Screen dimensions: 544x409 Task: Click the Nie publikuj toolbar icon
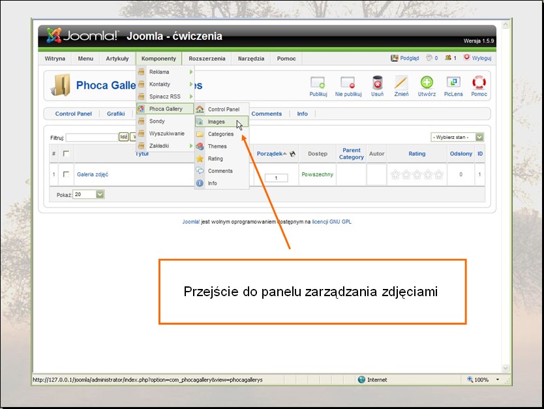click(x=348, y=83)
